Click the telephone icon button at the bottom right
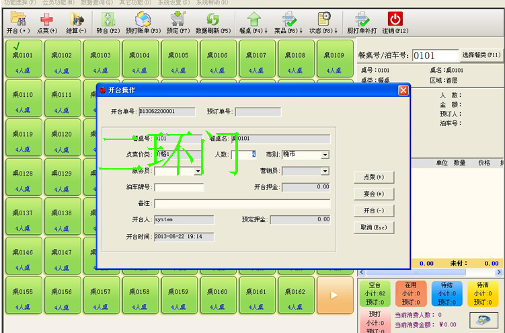This screenshot has width=505, height=333. 483,320
